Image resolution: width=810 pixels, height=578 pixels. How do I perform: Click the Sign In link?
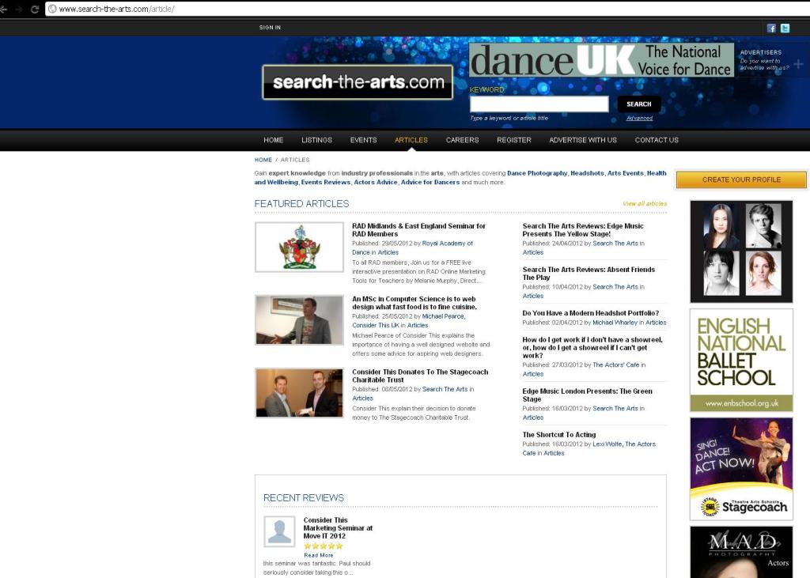coord(271,28)
